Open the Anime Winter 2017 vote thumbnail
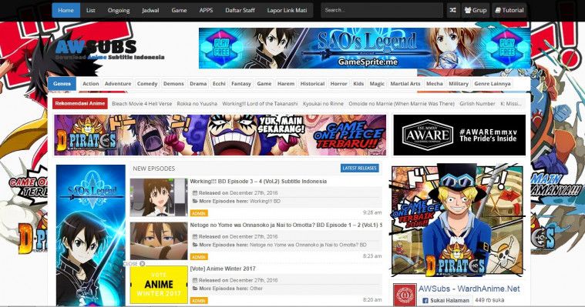 coord(159,285)
